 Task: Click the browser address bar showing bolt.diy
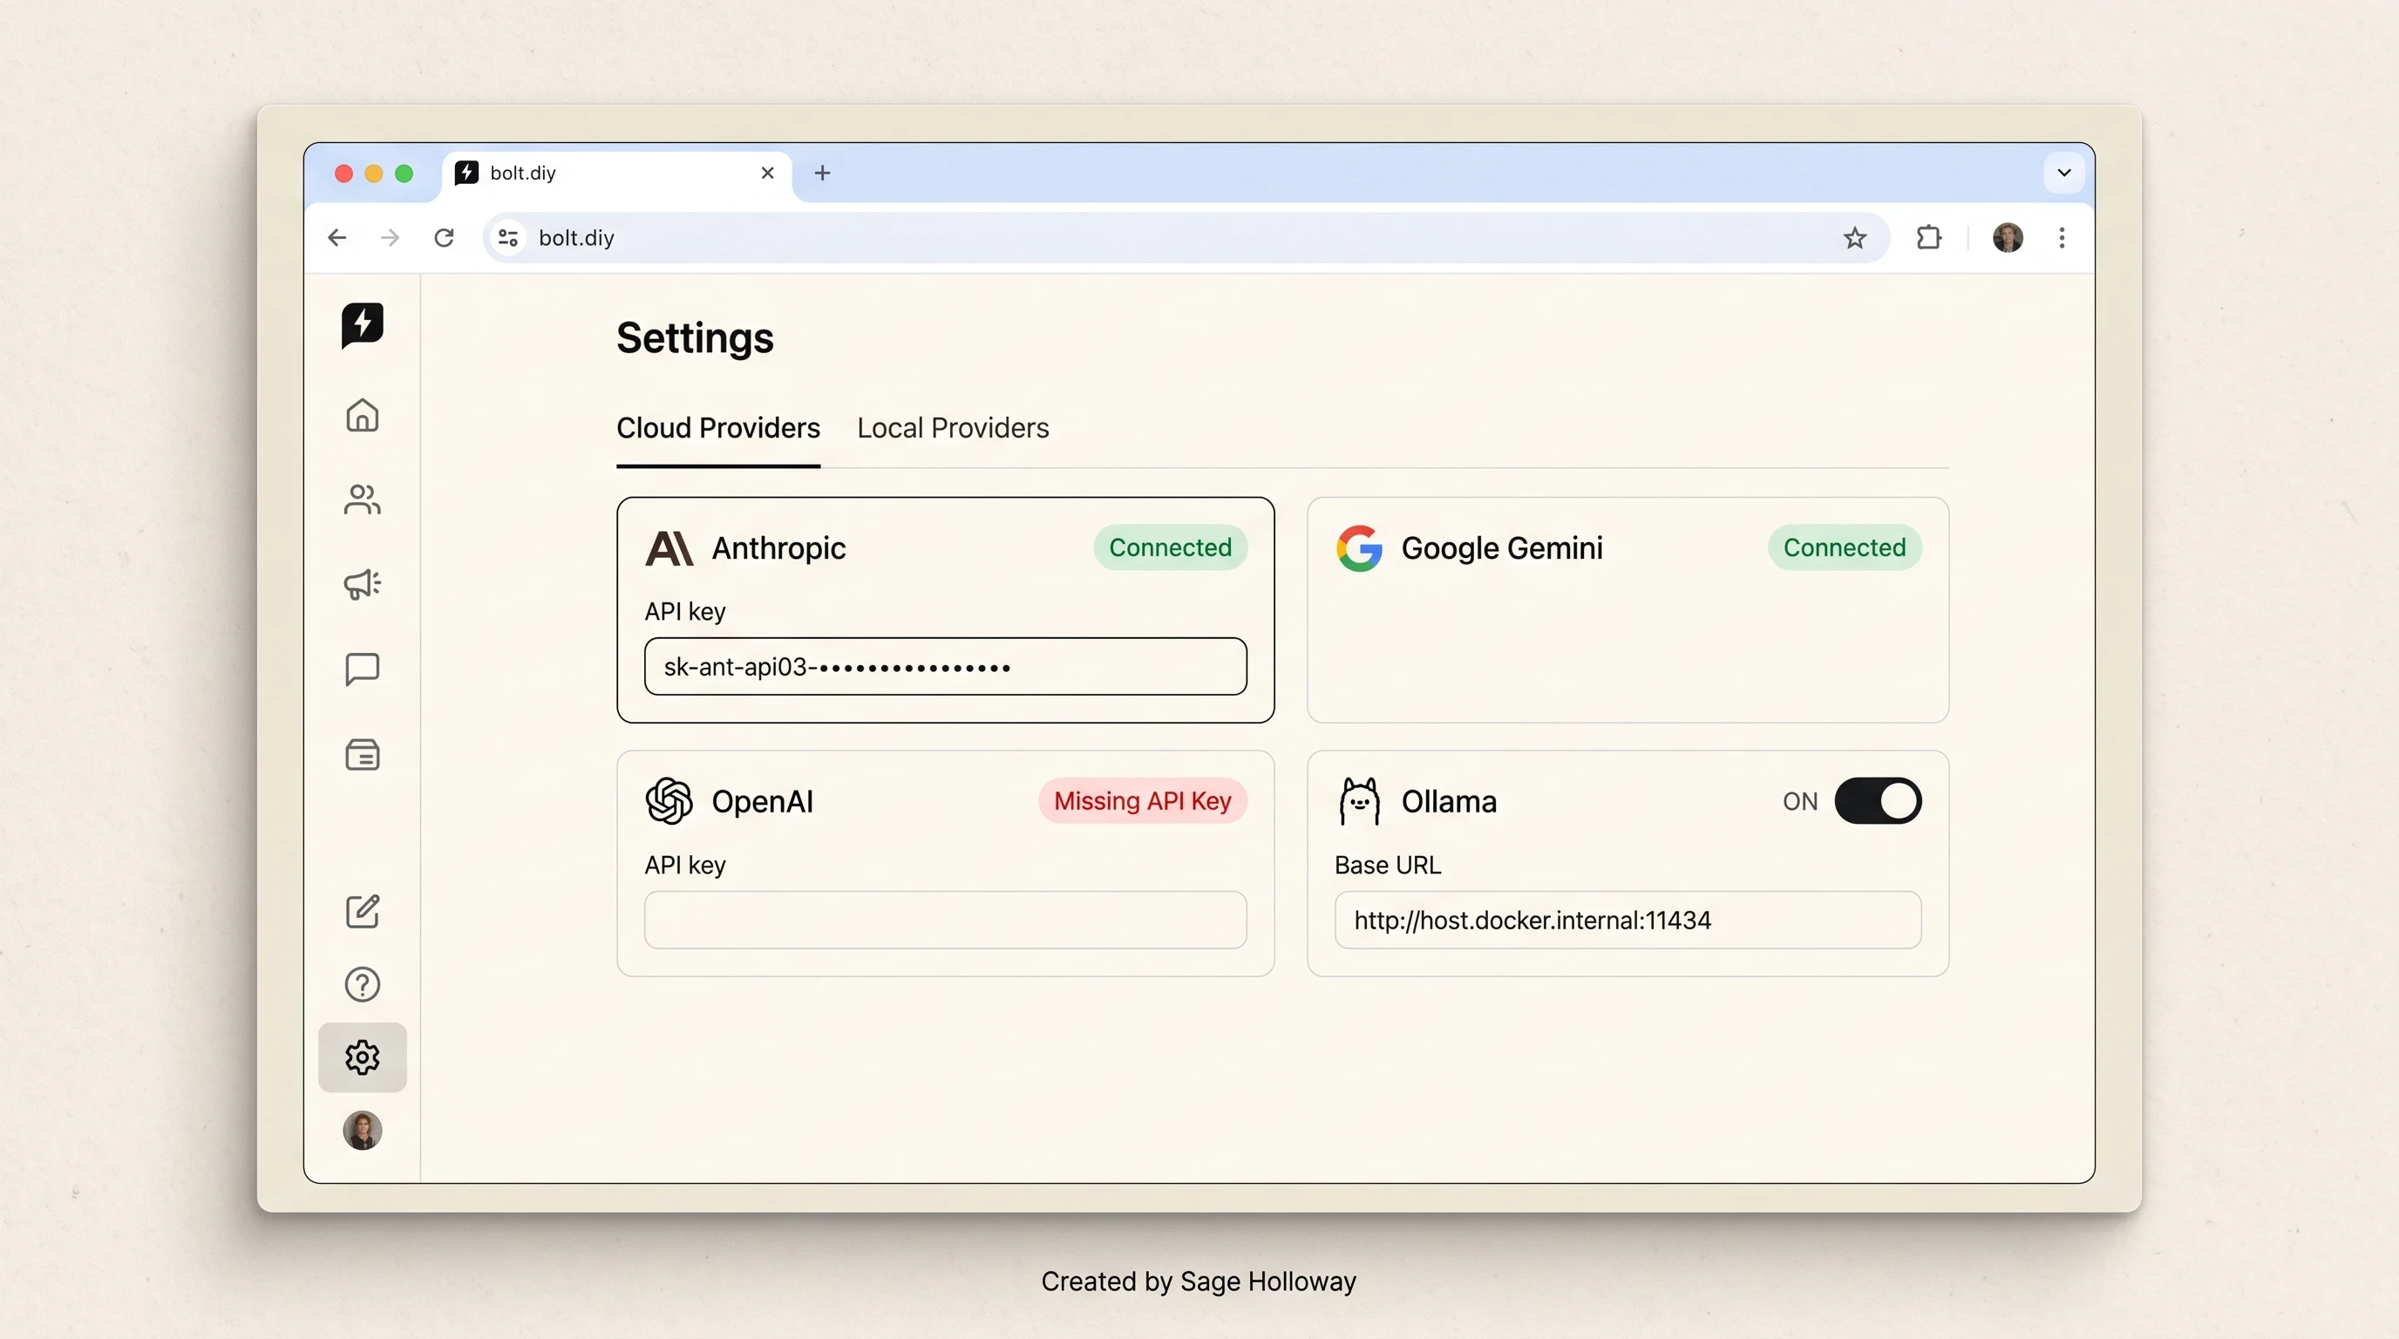[1186, 238]
